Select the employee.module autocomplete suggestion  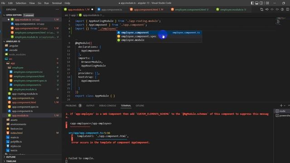tap(159, 40)
